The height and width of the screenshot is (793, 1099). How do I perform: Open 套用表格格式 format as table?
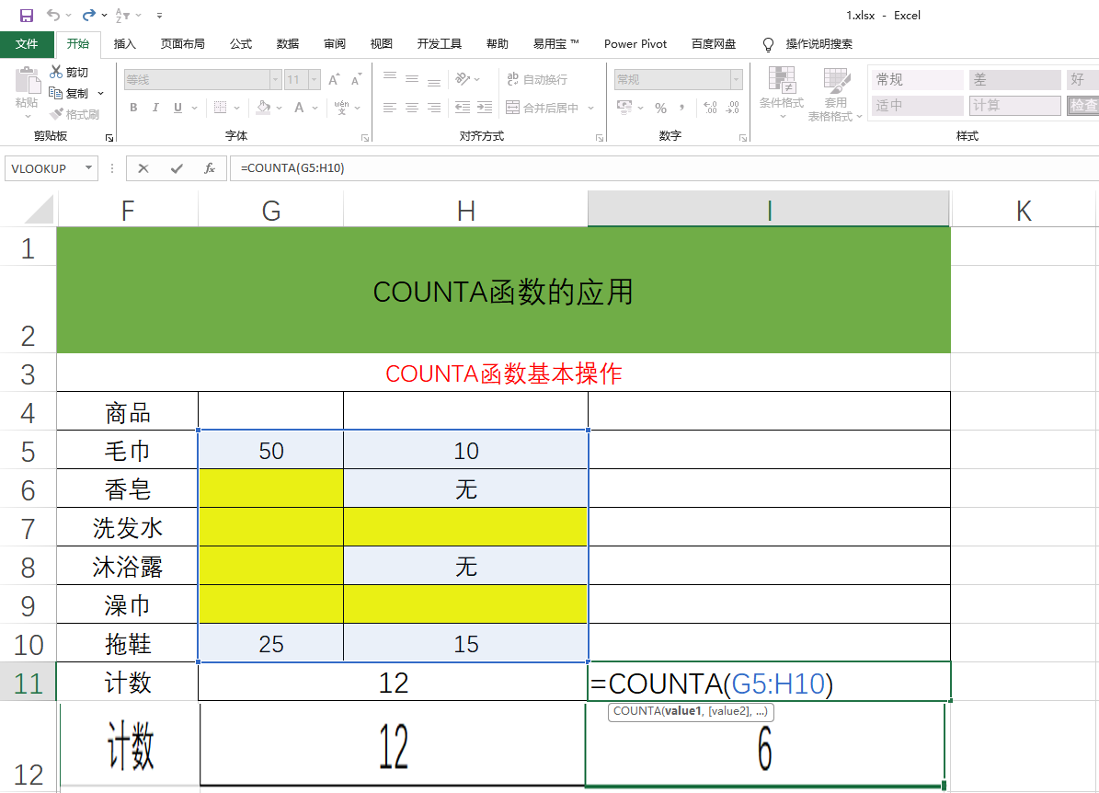835,94
